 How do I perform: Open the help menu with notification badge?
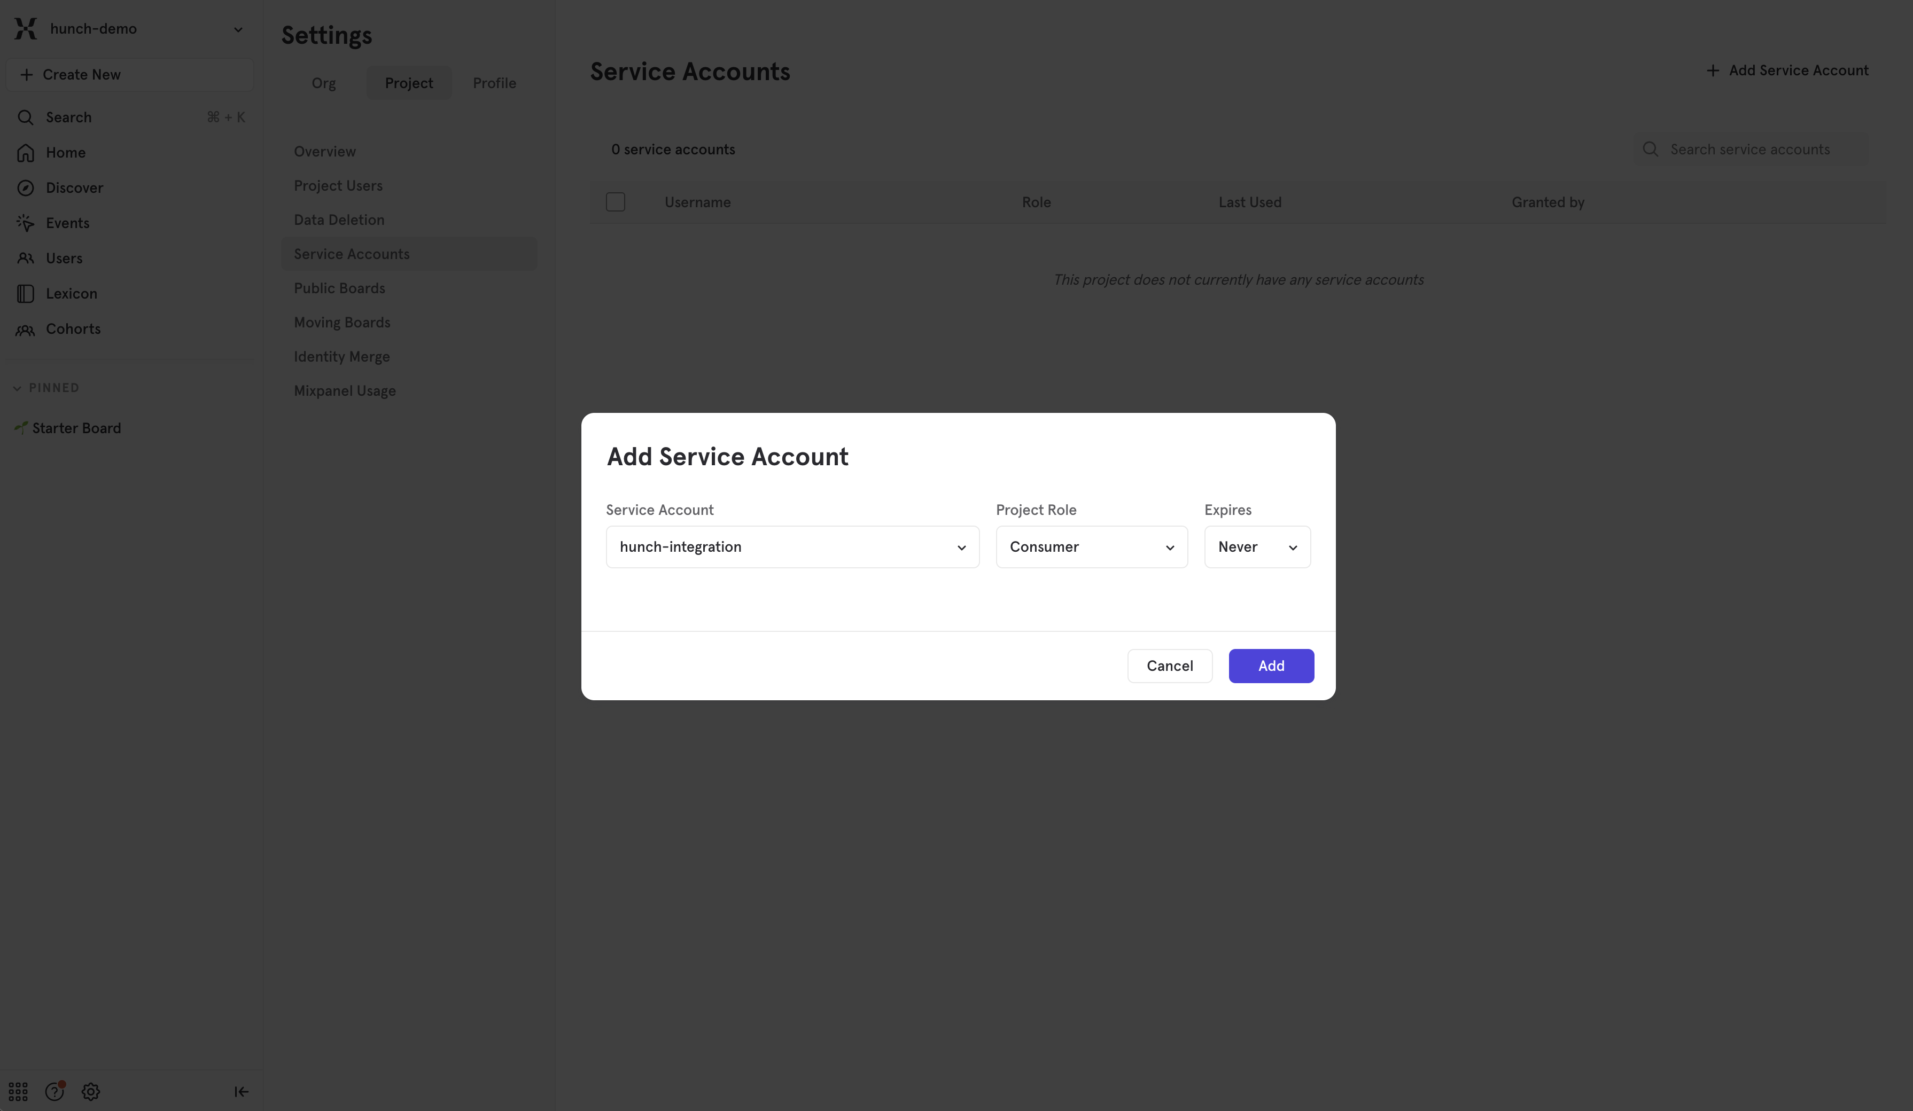54,1091
